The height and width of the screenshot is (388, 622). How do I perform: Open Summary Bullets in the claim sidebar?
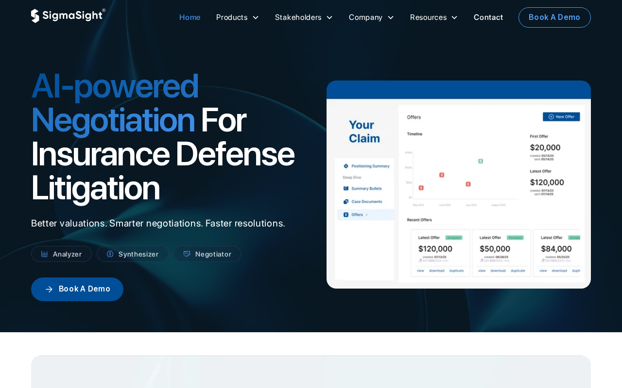(363, 188)
